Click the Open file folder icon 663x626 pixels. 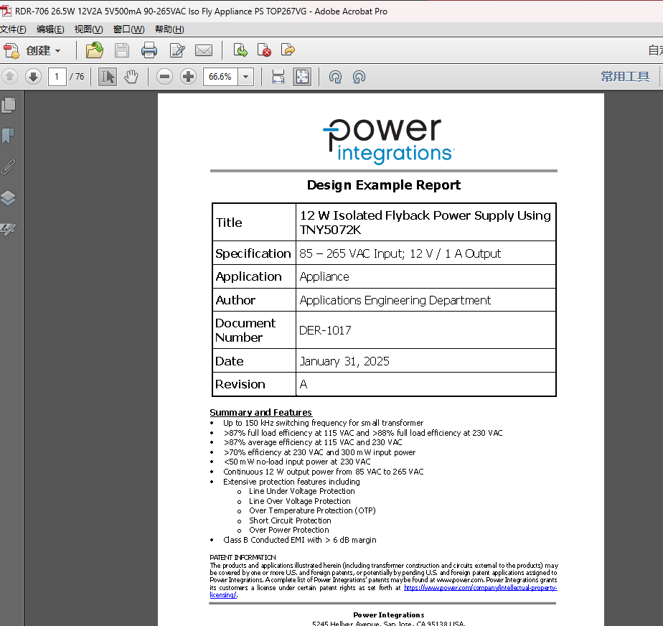pyautogui.click(x=95, y=50)
